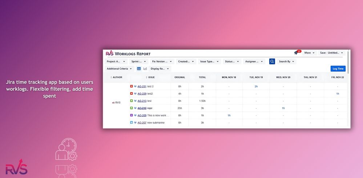Open the Created date filter dropdown
This screenshot has width=363, height=178.
pos(186,62)
